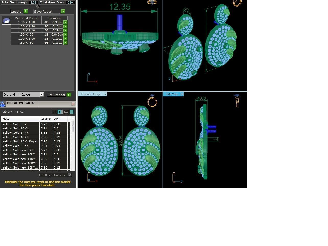
Task: Click the green arrow in the .80 X .80 row
Action: click(65, 43)
